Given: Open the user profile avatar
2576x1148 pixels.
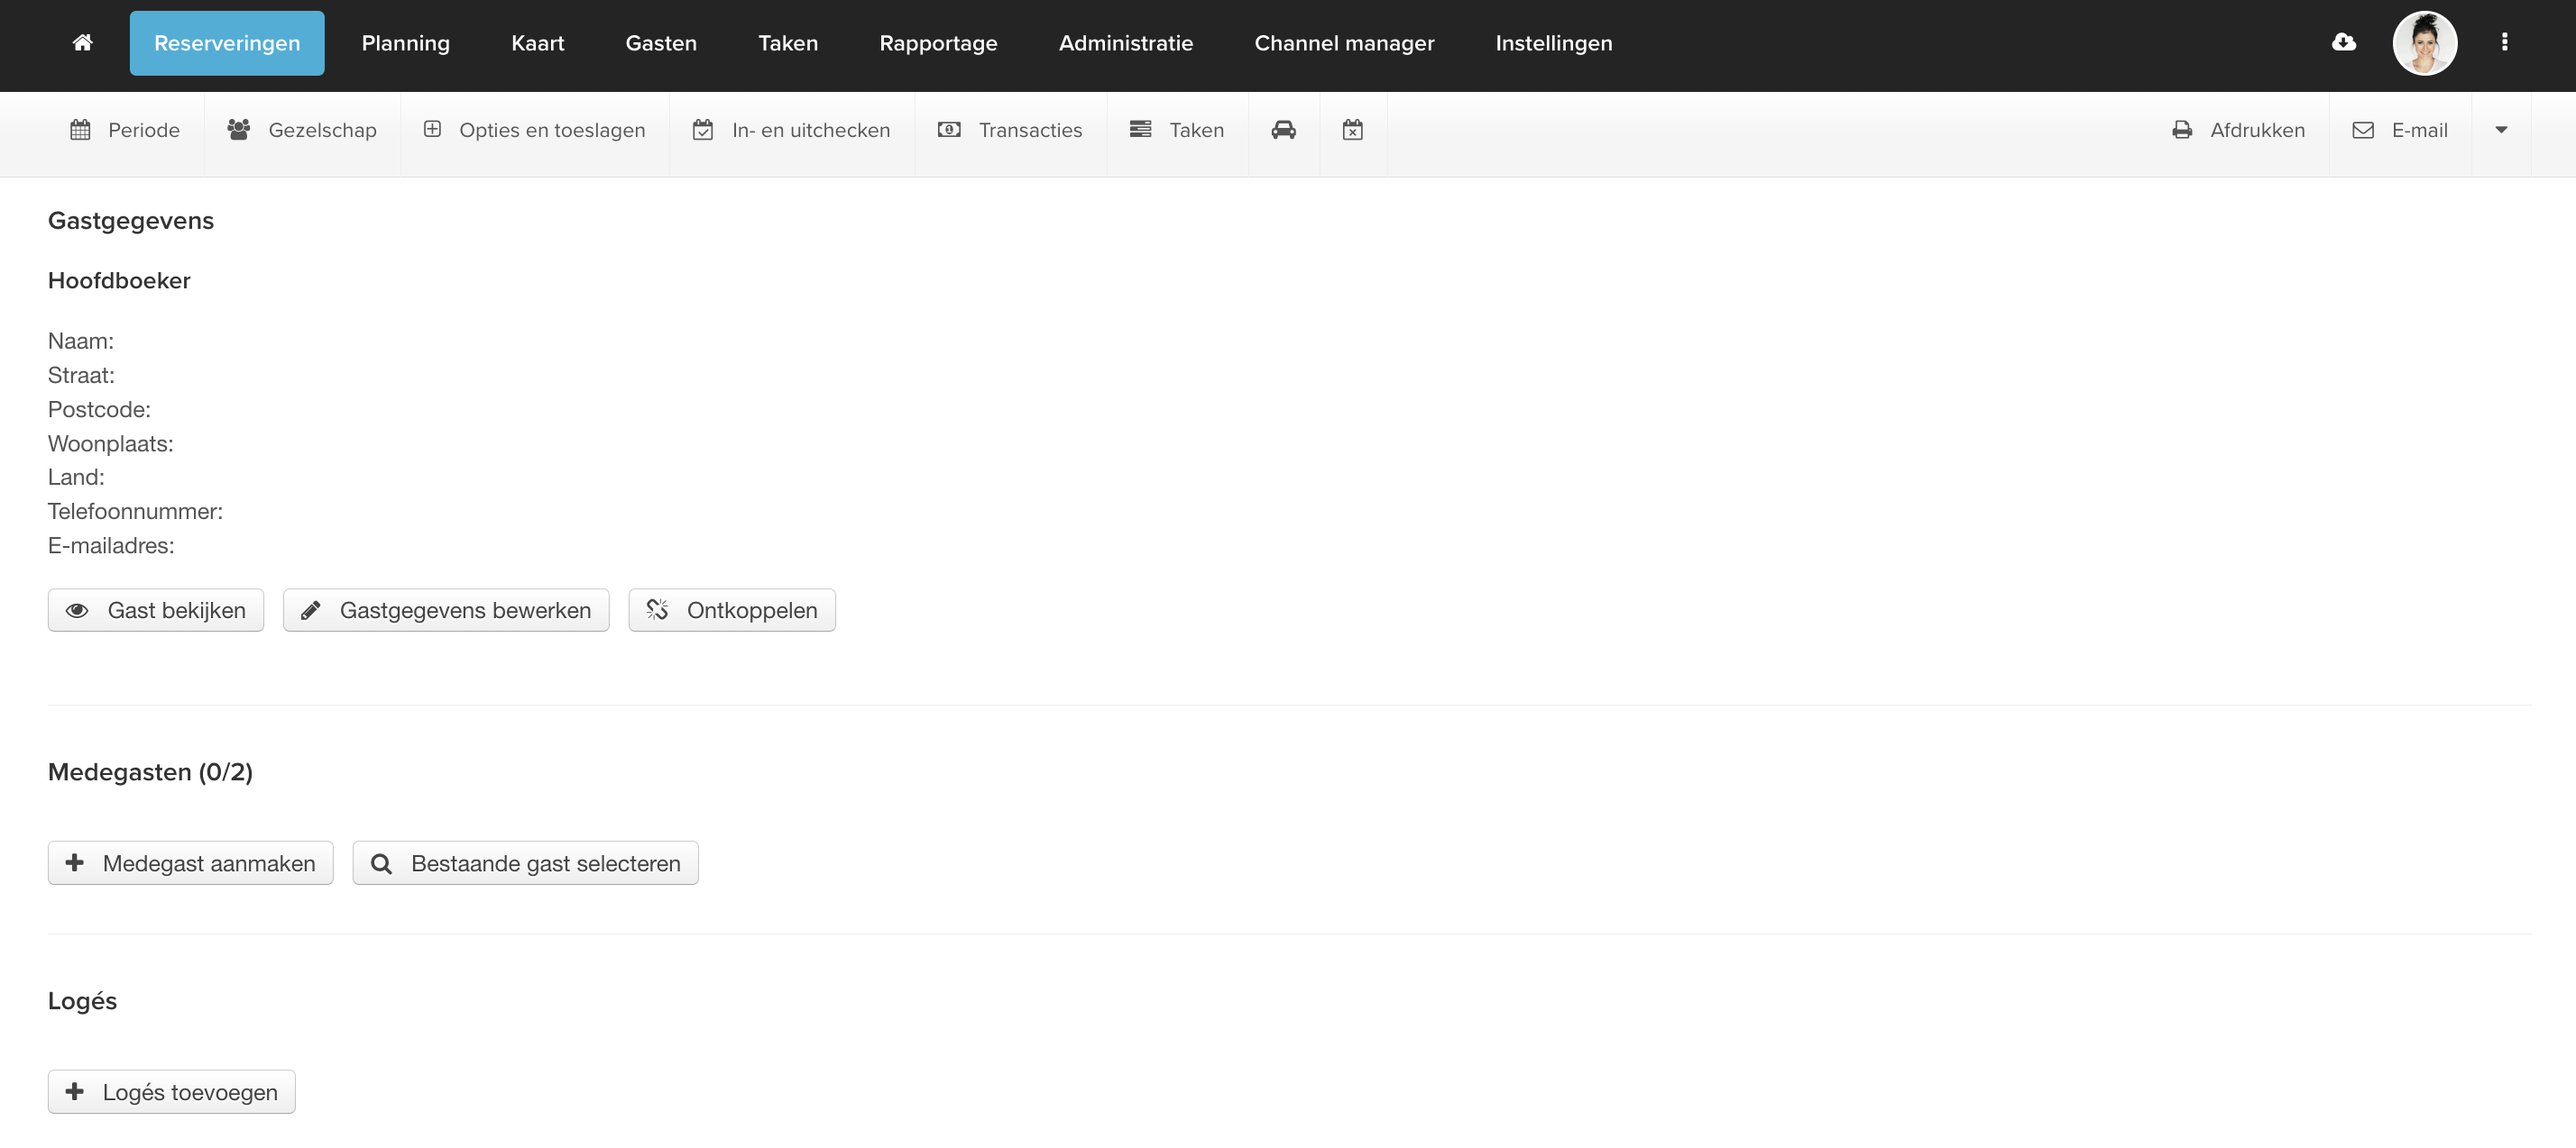Looking at the screenshot, I should (x=2424, y=43).
